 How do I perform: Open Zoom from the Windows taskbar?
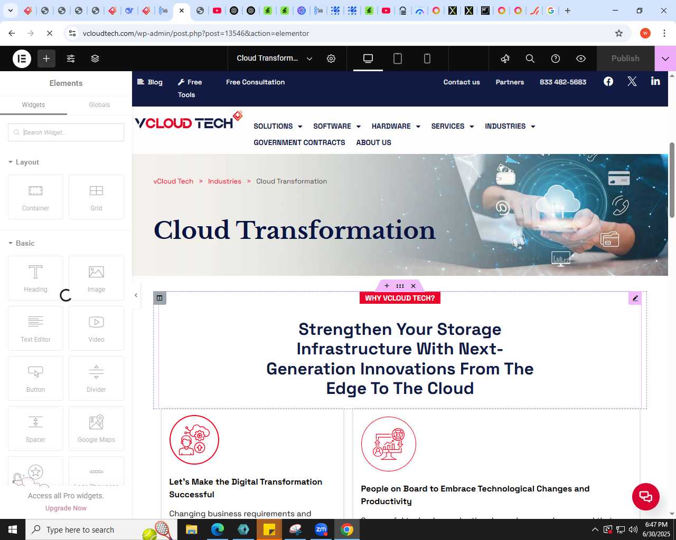click(321, 529)
